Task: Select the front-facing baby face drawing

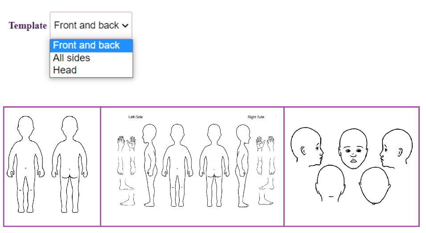Action: pos(353,149)
